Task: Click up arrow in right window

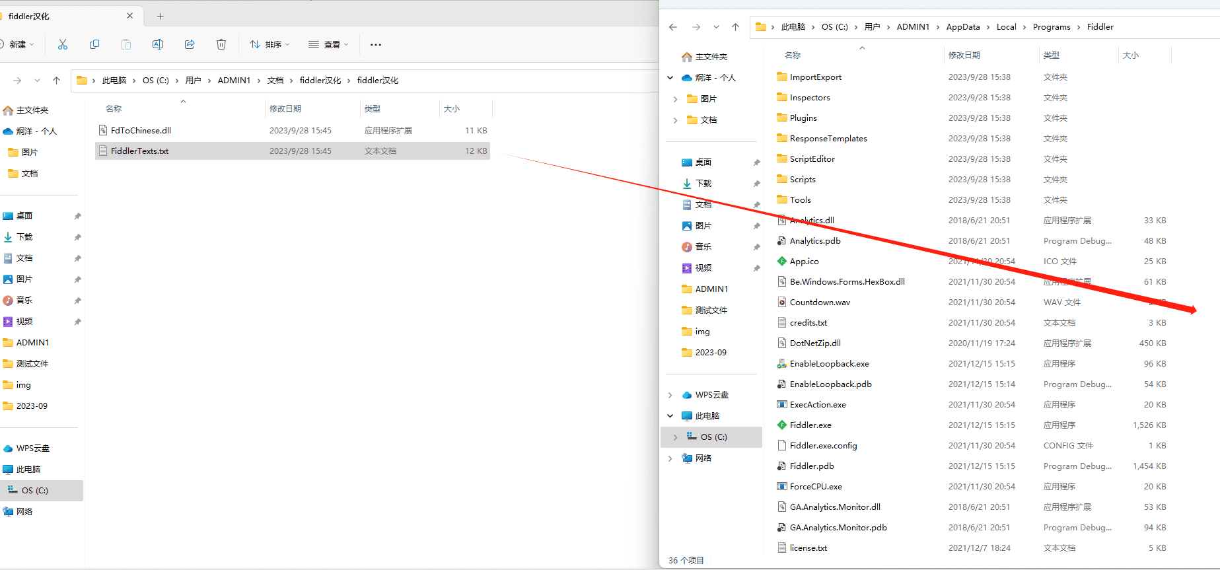Action: click(735, 27)
